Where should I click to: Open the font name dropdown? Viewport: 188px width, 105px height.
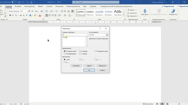pyautogui.click(x=20, y=11)
